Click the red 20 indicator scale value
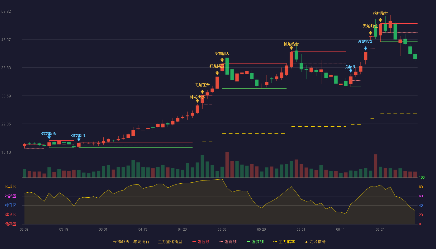Screen dimensions: 436x249 click(x=421, y=215)
